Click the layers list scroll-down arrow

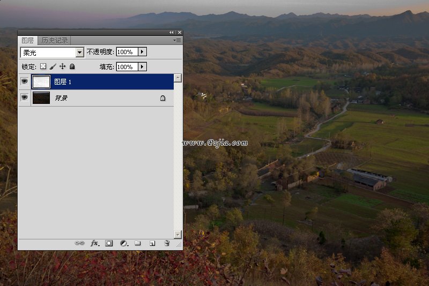click(178, 235)
